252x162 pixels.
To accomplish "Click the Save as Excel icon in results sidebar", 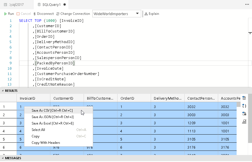I will [244, 114].
